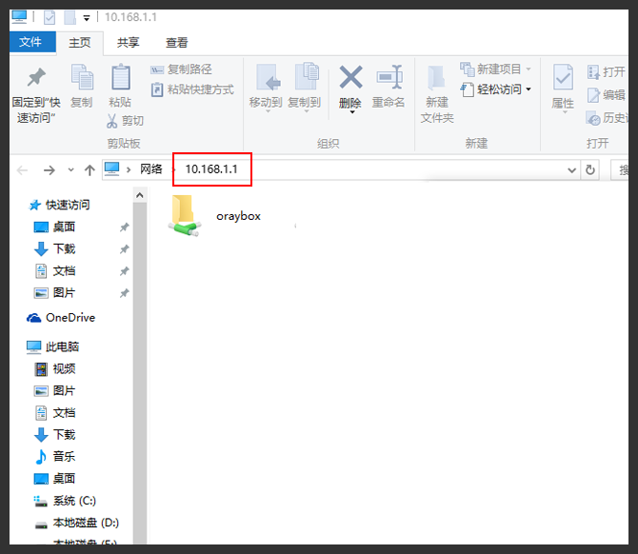
Task: Click the New folder icon
Action: point(436,77)
